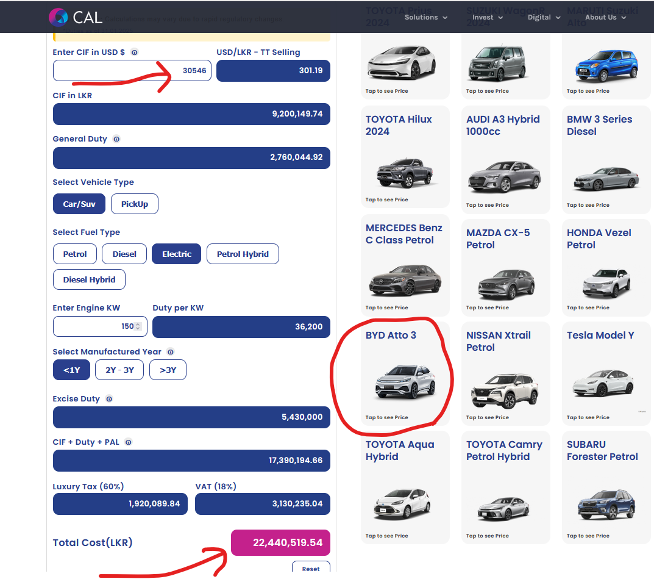Open the TOYOTA Camry Petrol Hybrid card

[505, 487]
